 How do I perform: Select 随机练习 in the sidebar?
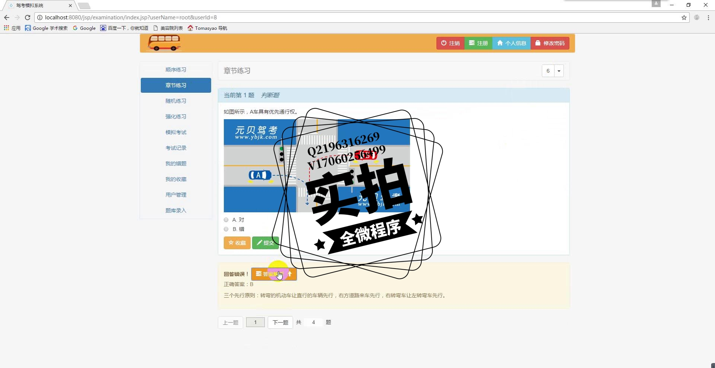[176, 101]
